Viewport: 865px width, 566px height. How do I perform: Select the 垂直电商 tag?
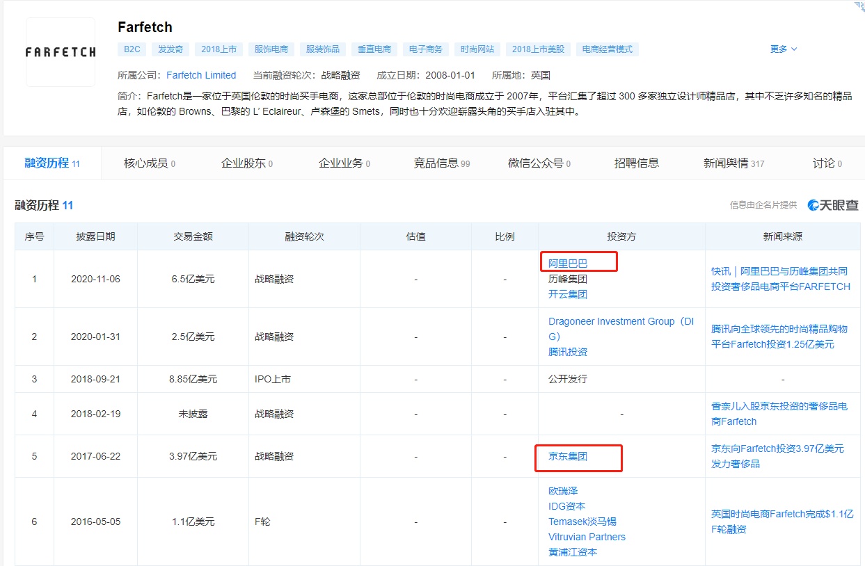pyautogui.click(x=374, y=49)
